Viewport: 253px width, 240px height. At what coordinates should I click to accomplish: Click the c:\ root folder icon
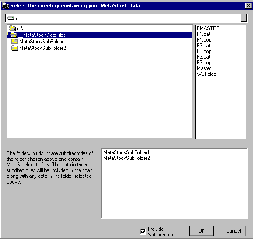[12, 28]
